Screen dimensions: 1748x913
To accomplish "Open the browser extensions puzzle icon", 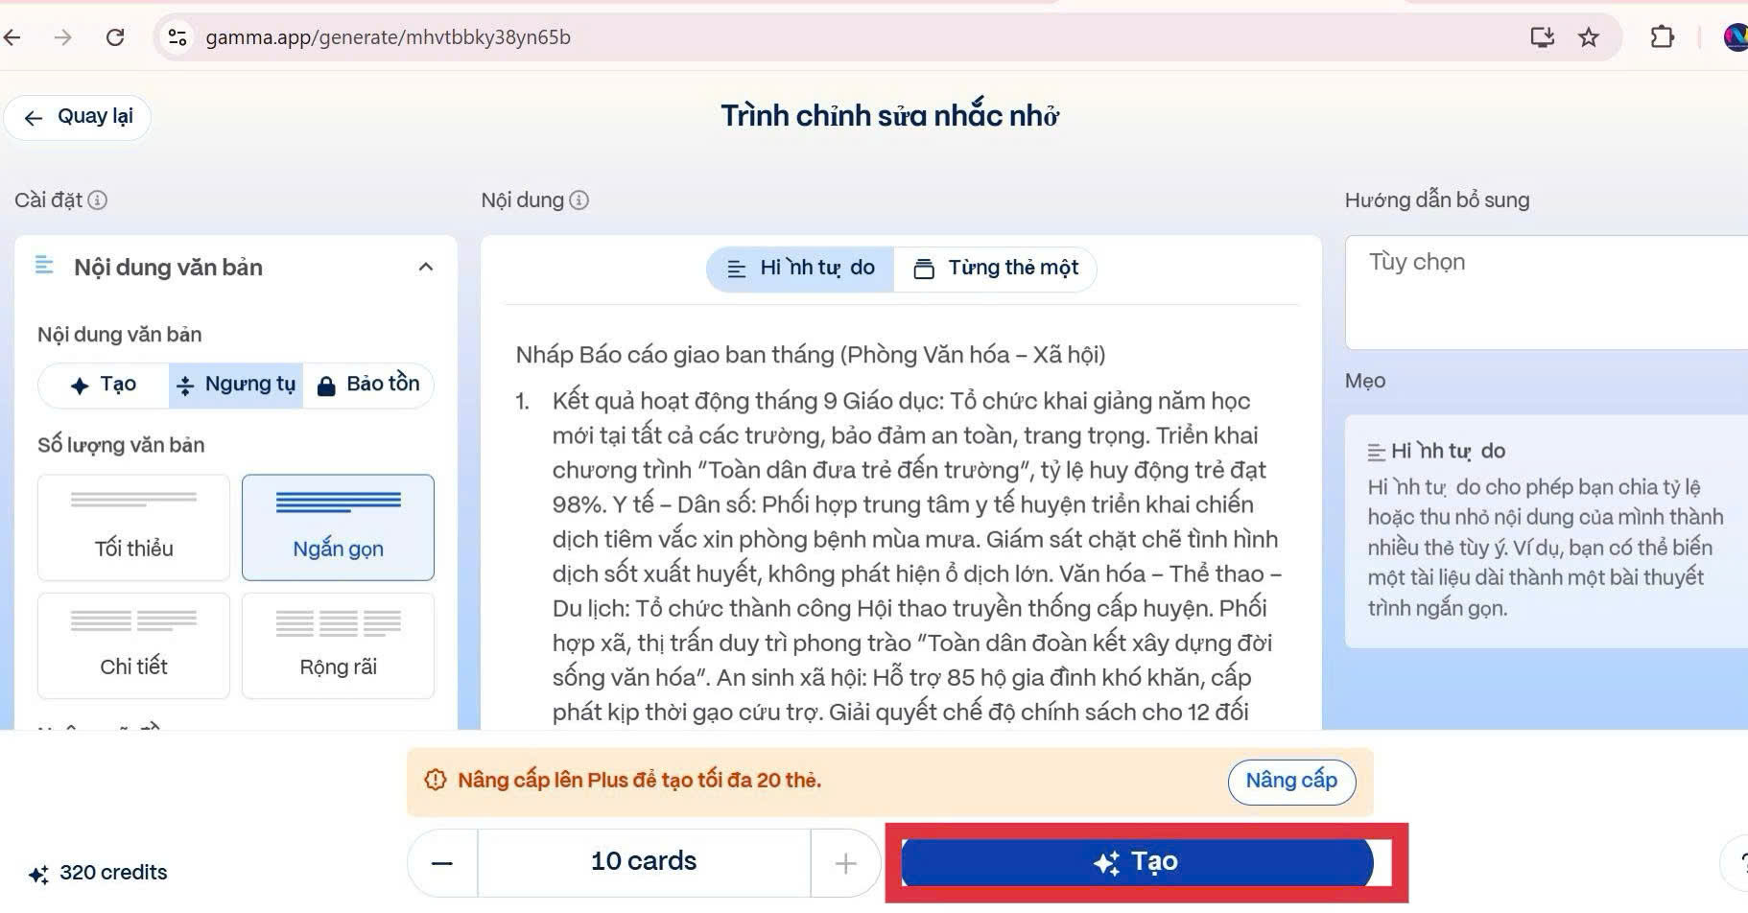I will pyautogui.click(x=1662, y=37).
